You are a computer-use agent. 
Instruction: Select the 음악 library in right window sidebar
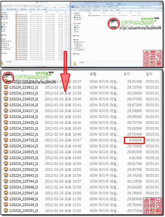(x=76, y=32)
